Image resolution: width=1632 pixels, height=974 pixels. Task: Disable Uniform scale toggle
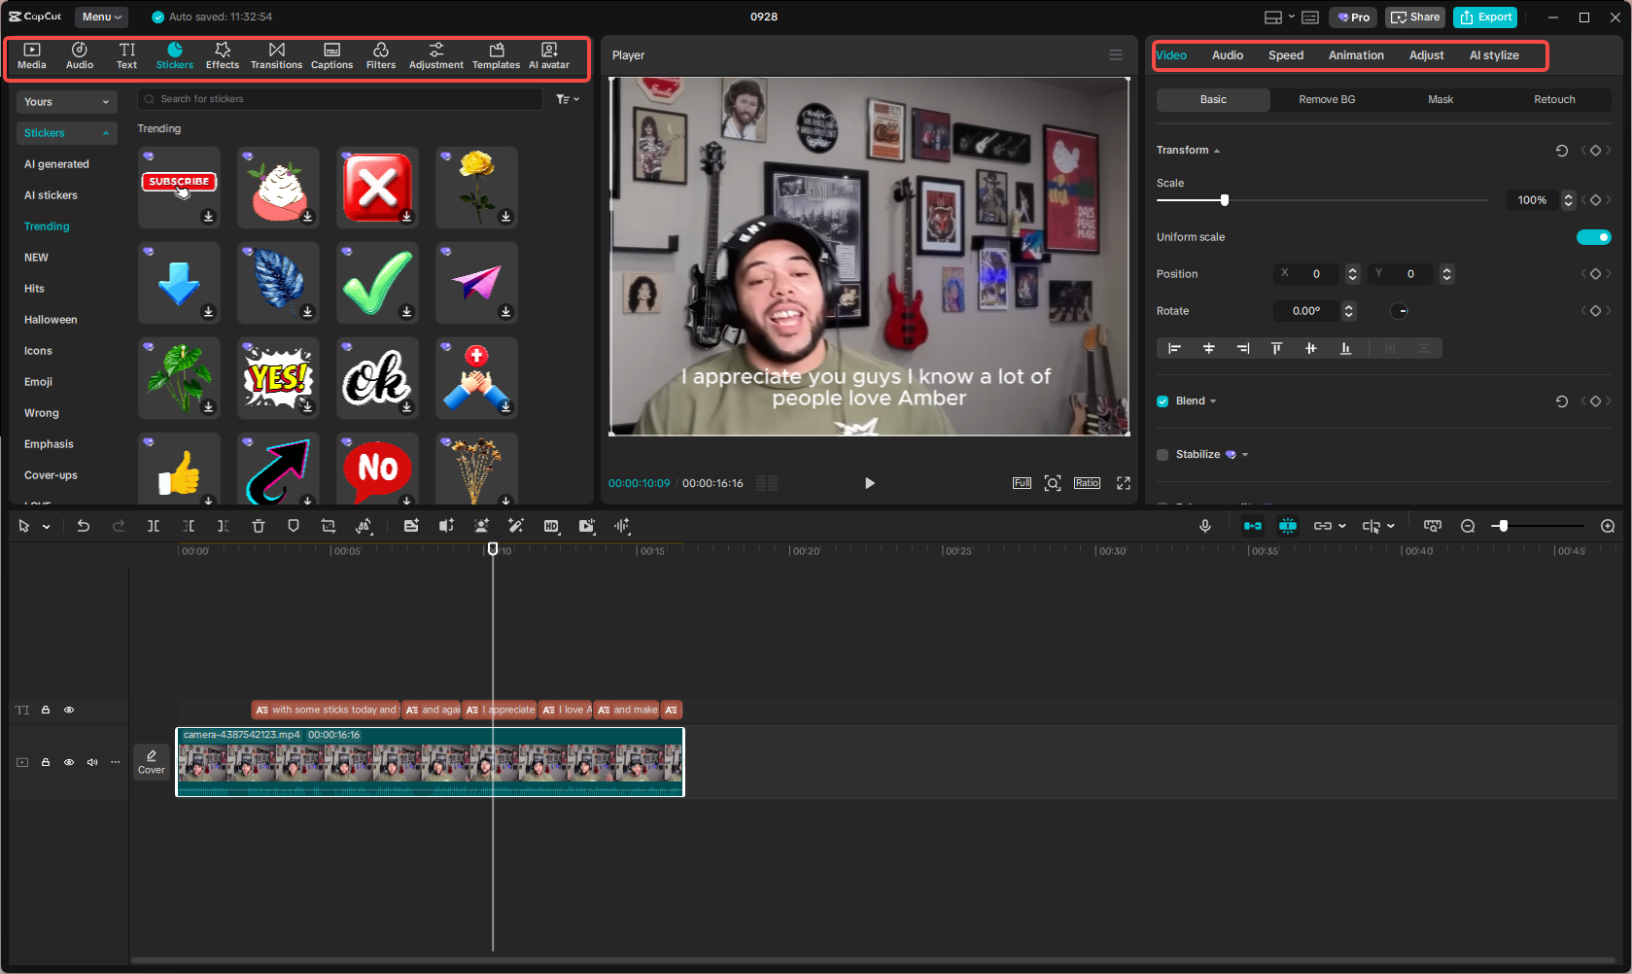(1593, 236)
